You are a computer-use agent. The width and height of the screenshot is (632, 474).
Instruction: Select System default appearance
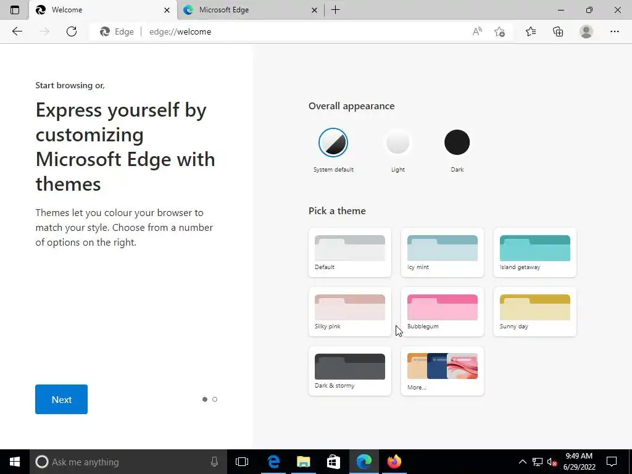tap(333, 143)
